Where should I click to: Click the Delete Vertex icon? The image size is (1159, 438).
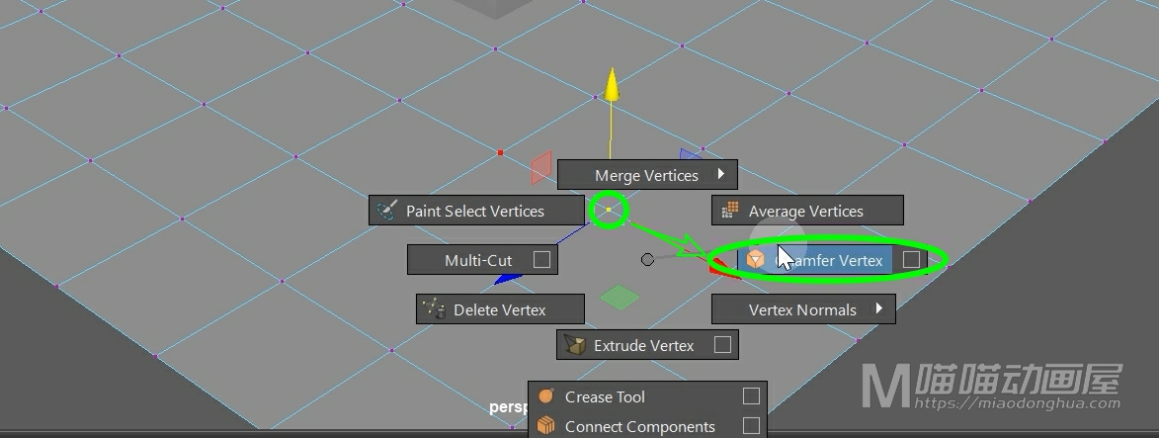point(434,309)
